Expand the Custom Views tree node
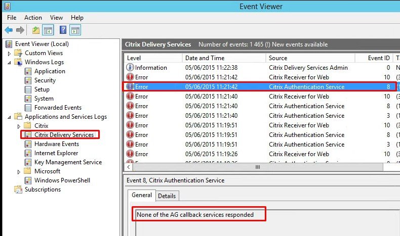This screenshot has width=400, height=236. pyautogui.click(x=9, y=54)
